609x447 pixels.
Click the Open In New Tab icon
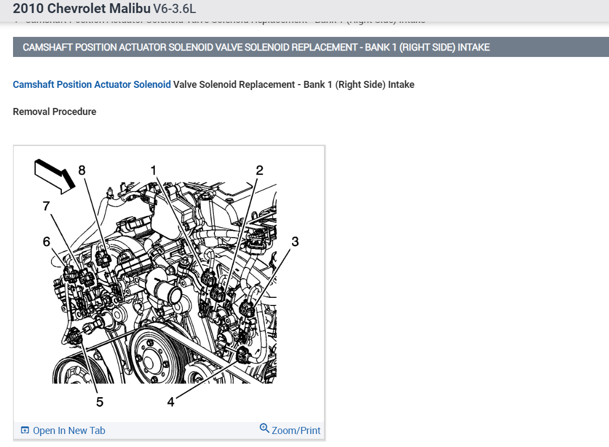(25, 430)
